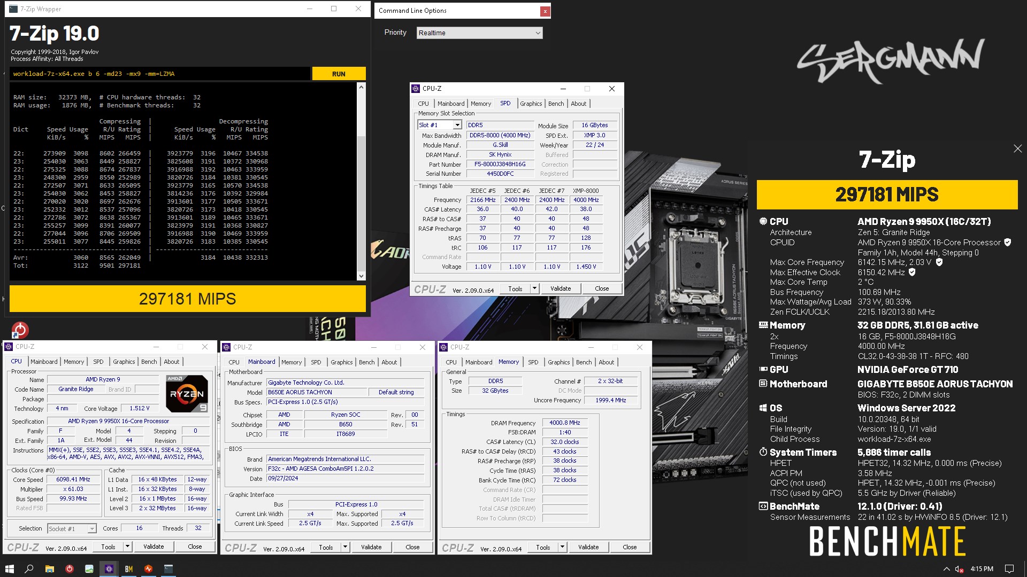
Task: Click the 7-Zip output scrollbar thumb
Action: coord(362,202)
